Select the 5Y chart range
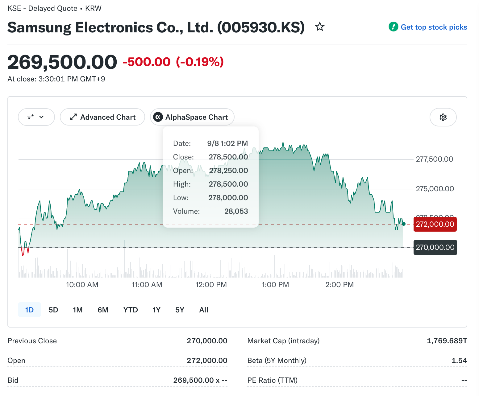Viewport: 479px width, 396px height. pyautogui.click(x=180, y=310)
